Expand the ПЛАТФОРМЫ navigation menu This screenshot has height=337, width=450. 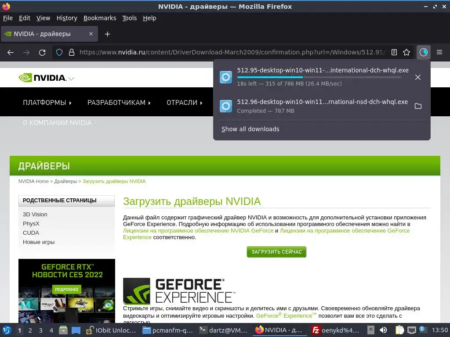[47, 103]
